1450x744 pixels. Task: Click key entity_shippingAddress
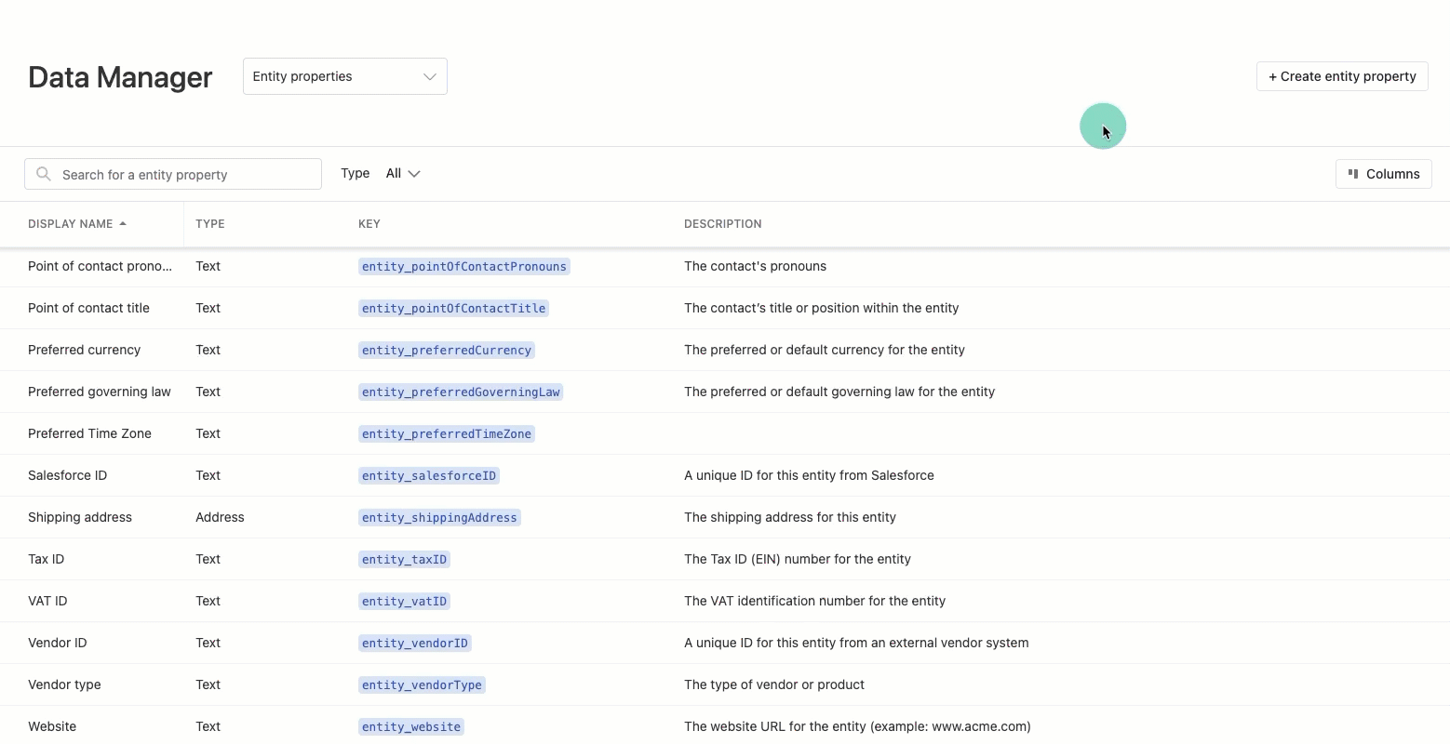(x=439, y=518)
